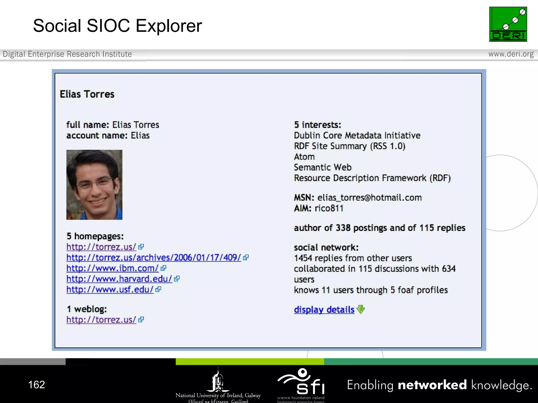538x403 pixels.
Task: Click 'knows 11 users through 5 foaf profiles'
Action: pos(371,290)
